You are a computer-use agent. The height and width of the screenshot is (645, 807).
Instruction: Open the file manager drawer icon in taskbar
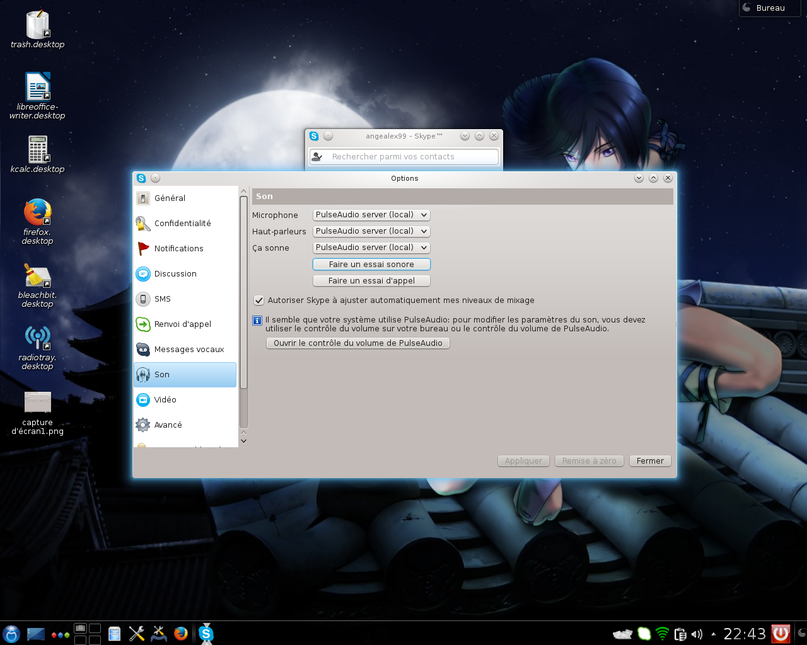(x=114, y=634)
